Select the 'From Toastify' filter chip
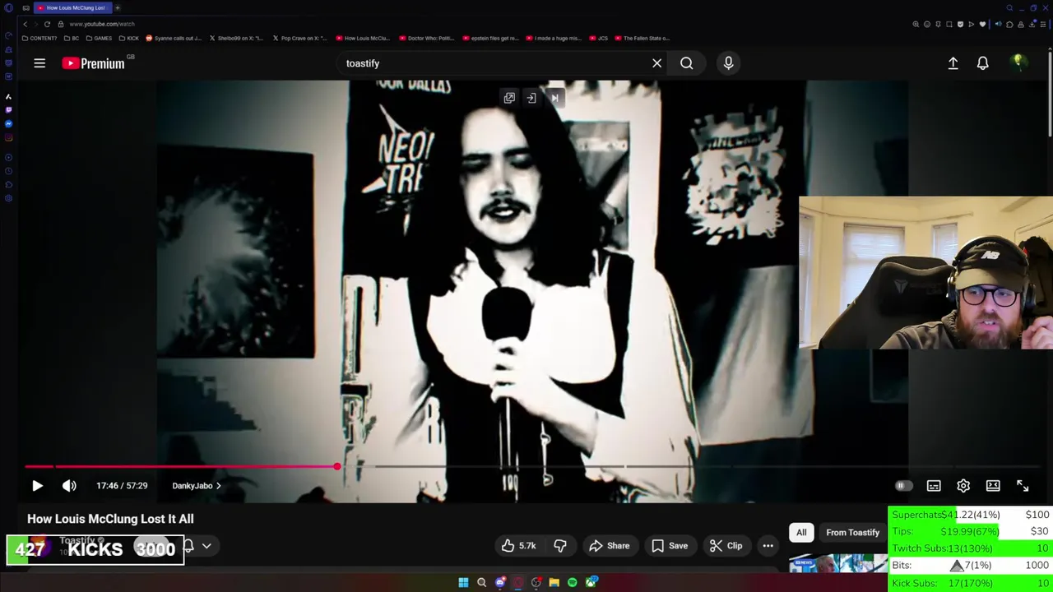Viewport: 1053px width, 592px height. [852, 533]
